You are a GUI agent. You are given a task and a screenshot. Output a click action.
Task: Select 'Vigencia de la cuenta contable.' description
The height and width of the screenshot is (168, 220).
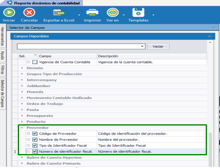126,62
